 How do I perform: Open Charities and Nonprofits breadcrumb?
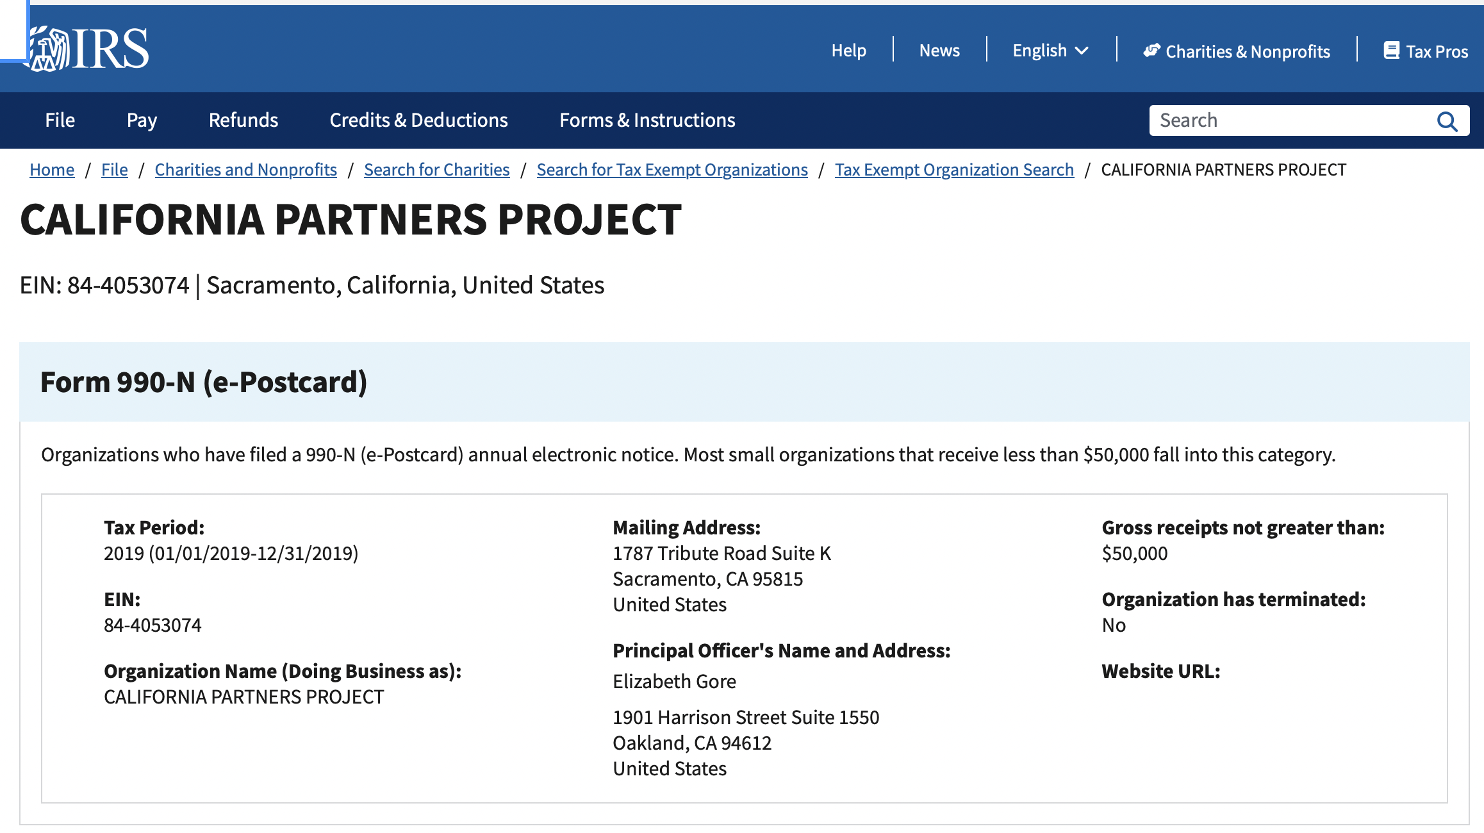[246, 170]
